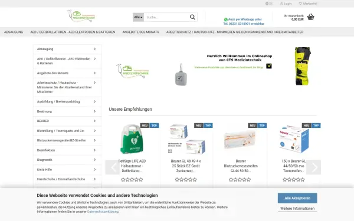This screenshot has width=354, height=221.
Task: Open the Datenschutzerklärung link
Action: click(x=103, y=212)
